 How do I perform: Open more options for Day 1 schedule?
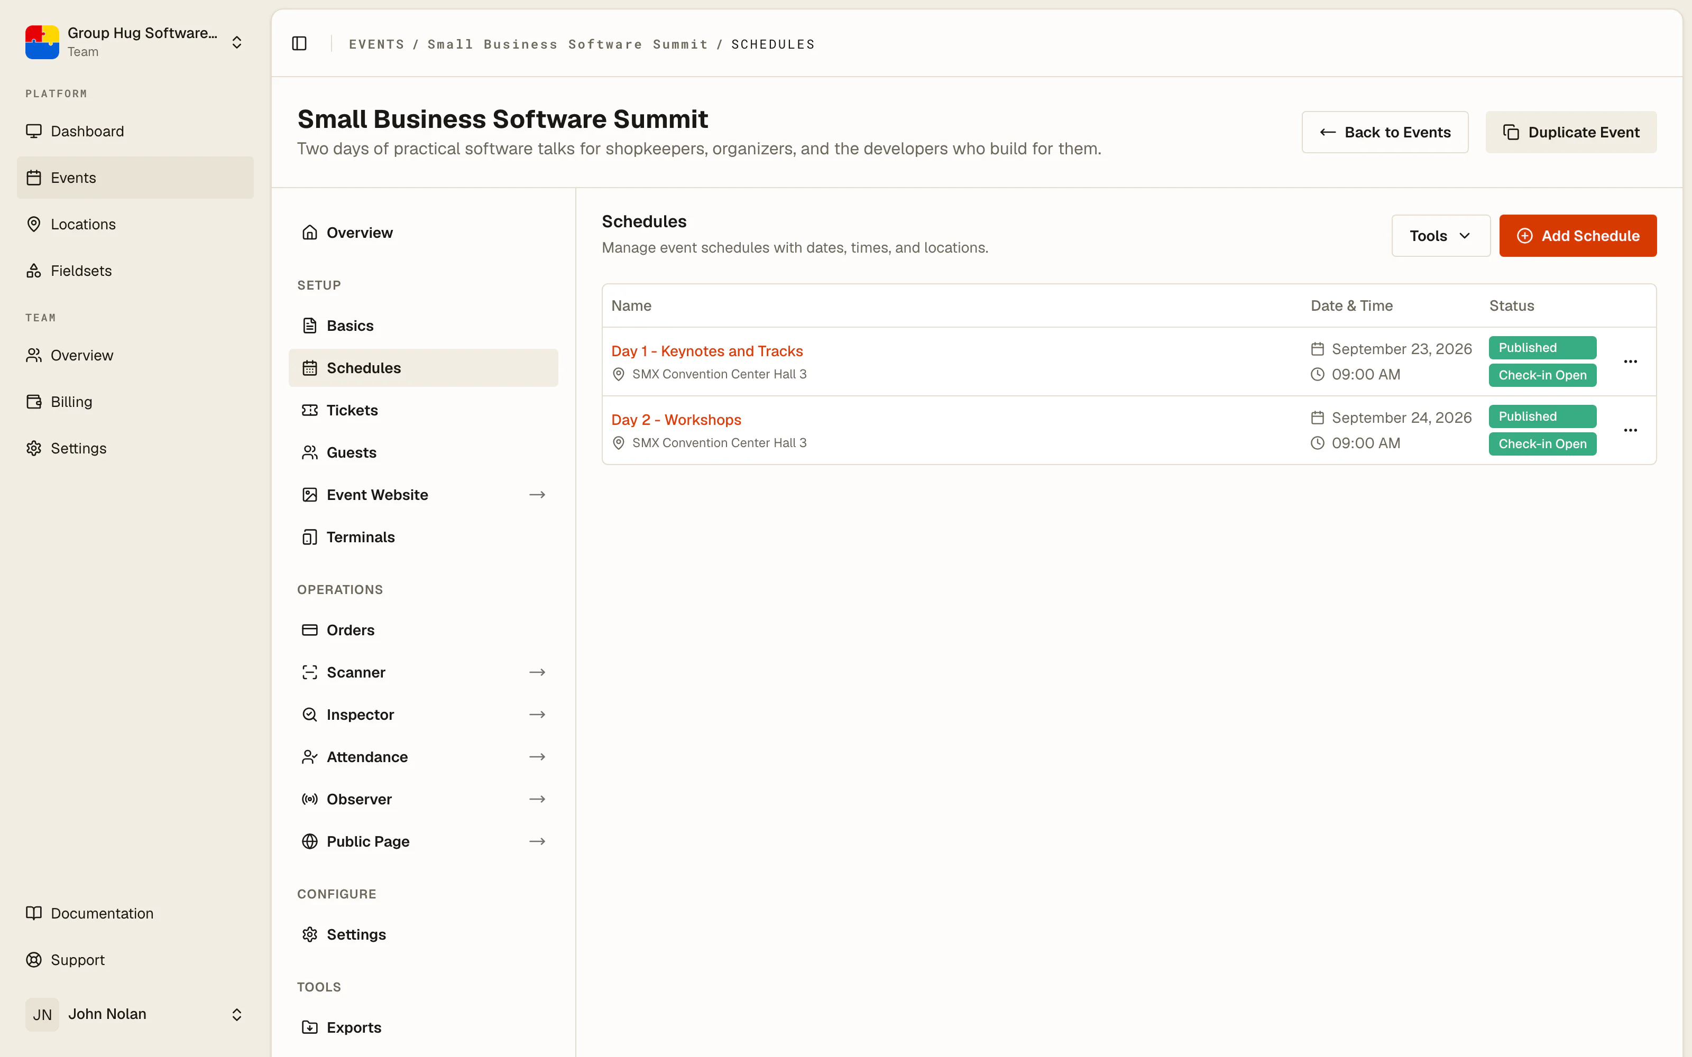pyautogui.click(x=1631, y=361)
